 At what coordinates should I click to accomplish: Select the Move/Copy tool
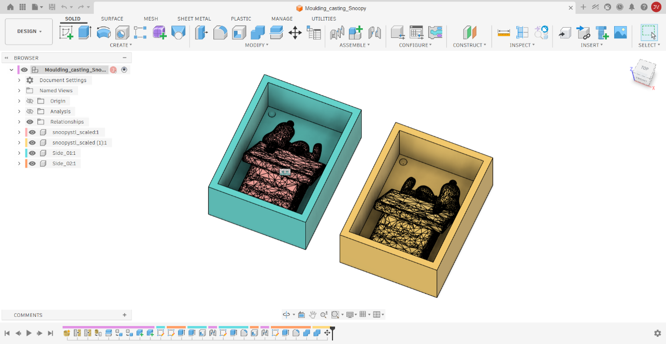pos(295,33)
